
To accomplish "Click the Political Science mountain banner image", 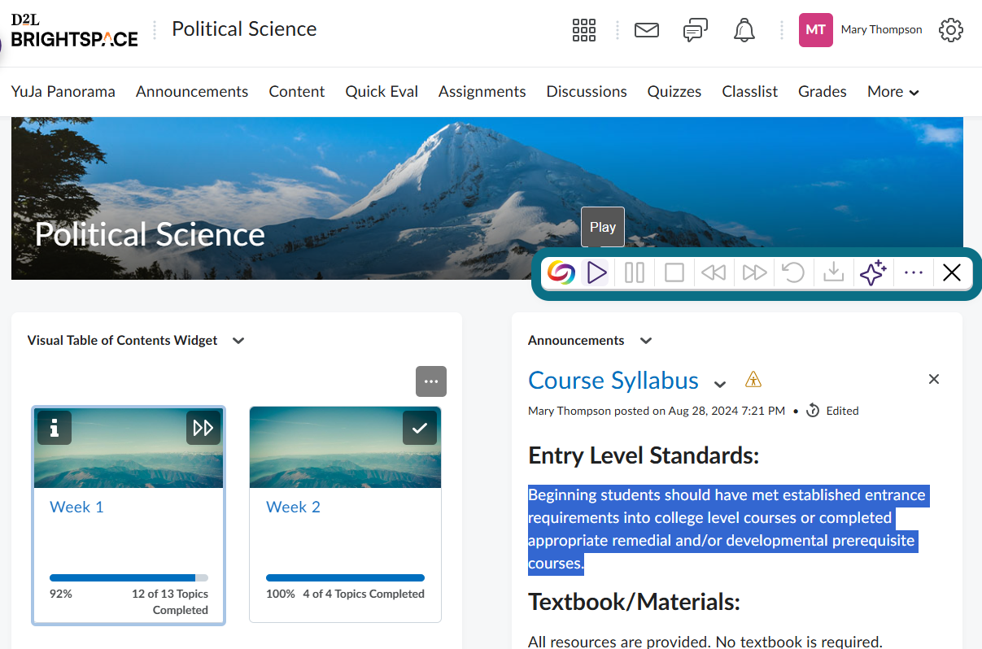I will [487, 198].
